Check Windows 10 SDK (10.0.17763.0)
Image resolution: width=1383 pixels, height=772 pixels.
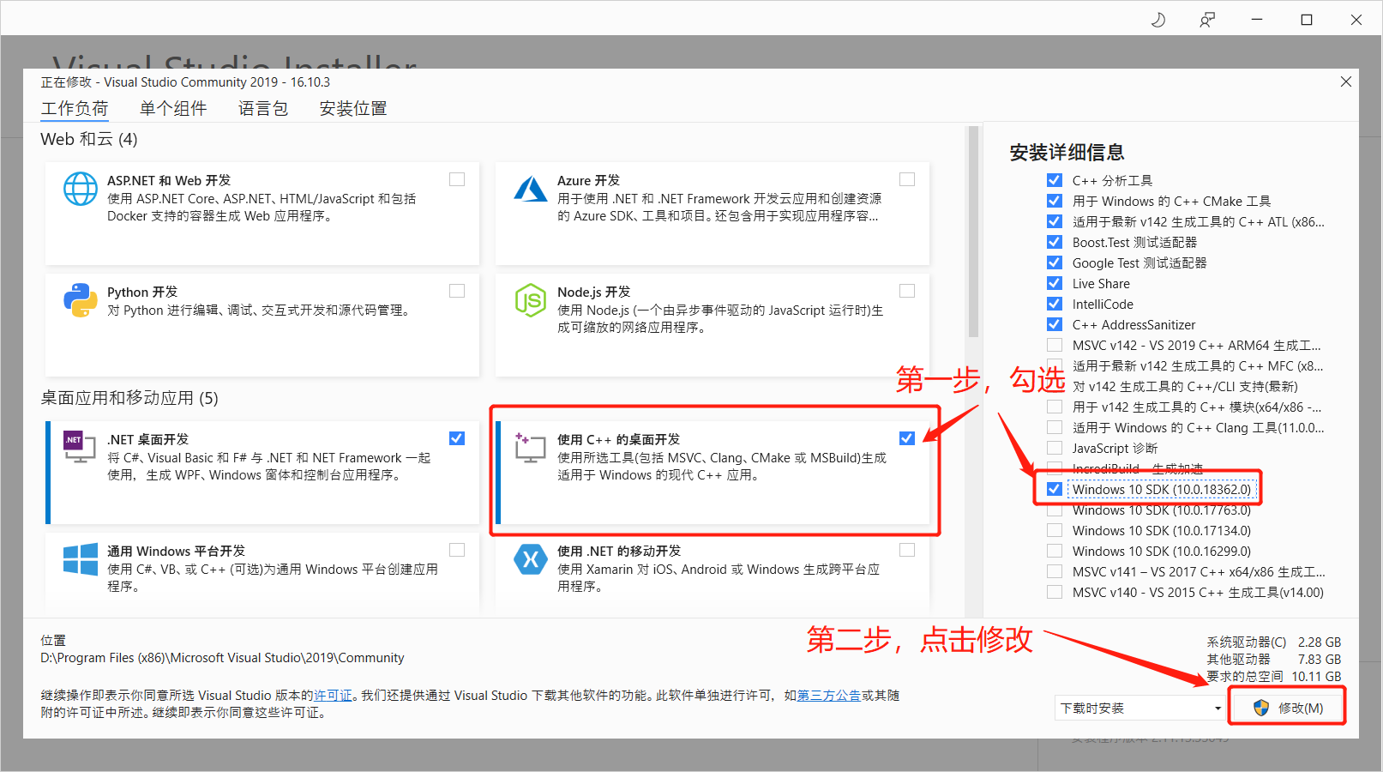[1054, 510]
